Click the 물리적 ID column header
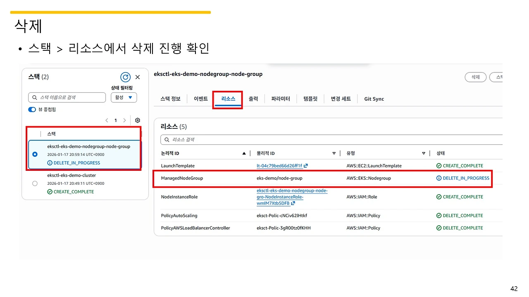529x297 pixels. pyautogui.click(x=266, y=153)
